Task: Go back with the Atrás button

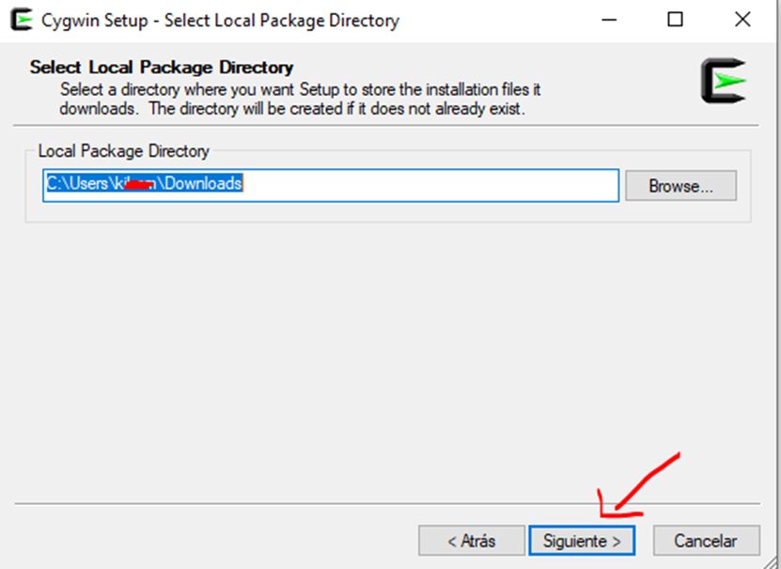Action: click(471, 541)
